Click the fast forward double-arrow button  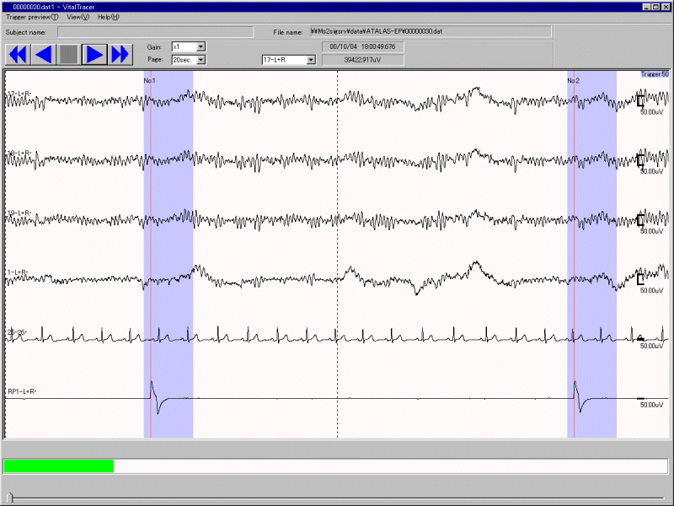tap(120, 54)
